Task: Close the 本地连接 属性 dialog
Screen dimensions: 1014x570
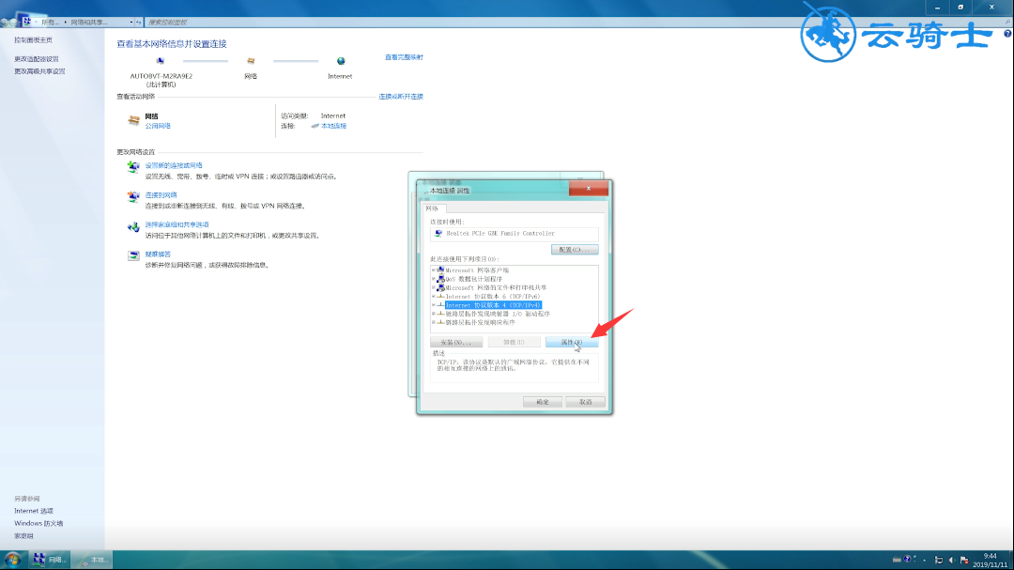Action: 589,188
